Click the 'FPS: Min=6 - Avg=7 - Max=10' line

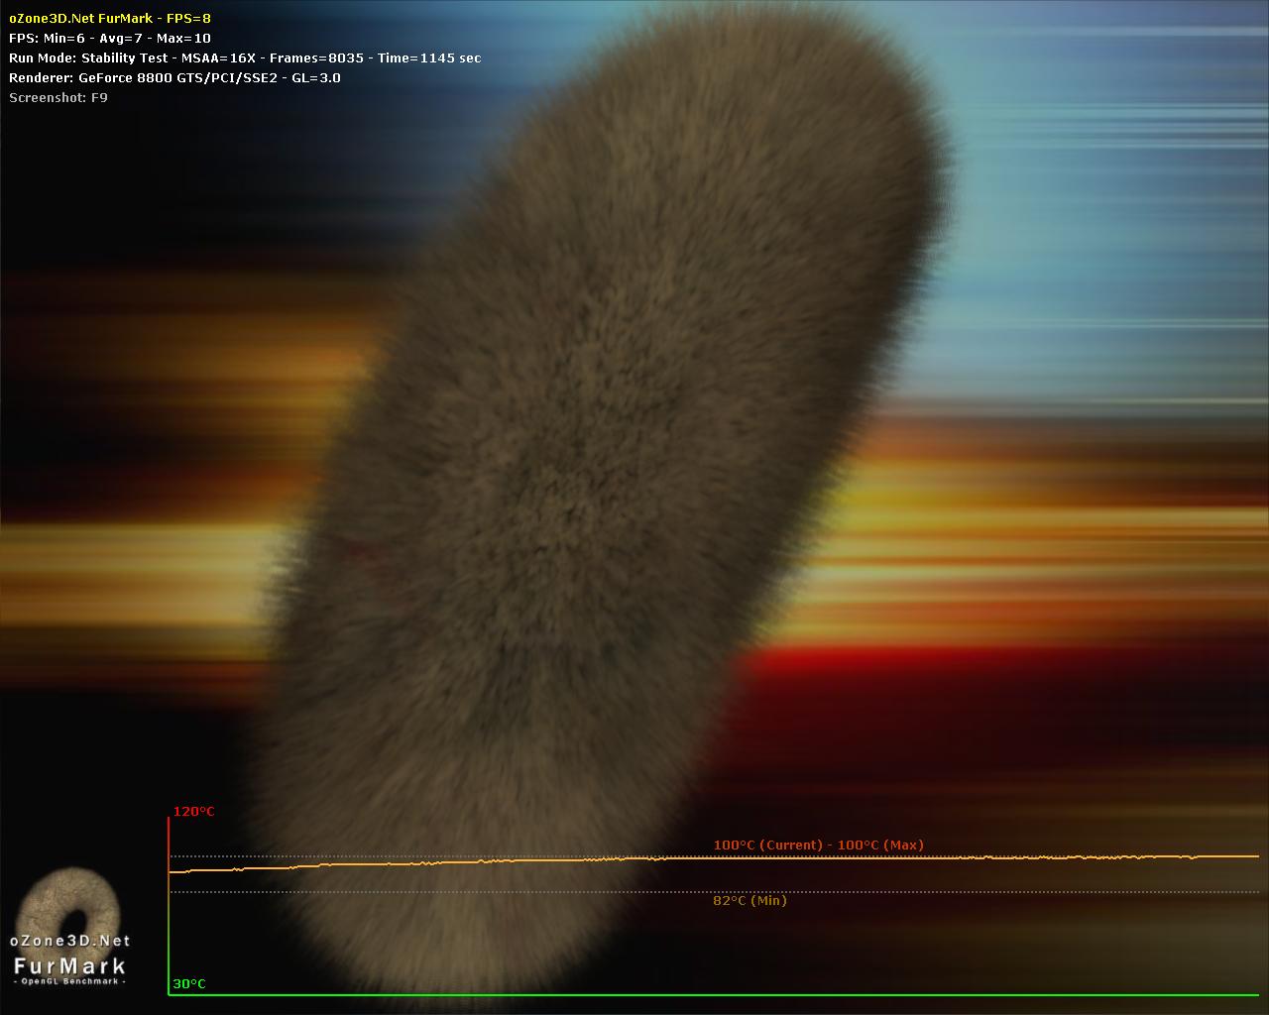click(110, 38)
